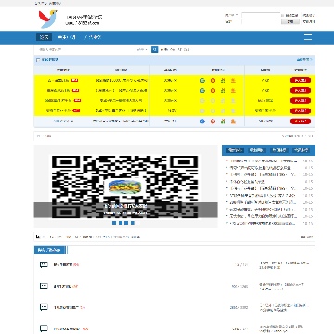Click the orange icon in the first yellow row
Image resolution: width=334 pixels, height=334 pixels.
(x=233, y=81)
